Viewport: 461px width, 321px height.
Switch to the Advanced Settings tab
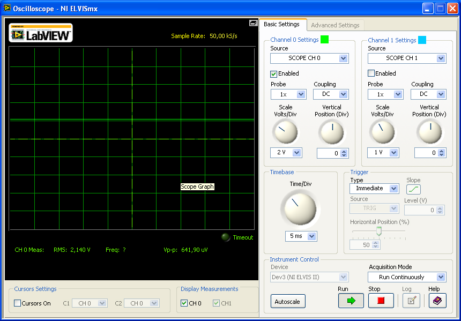(x=335, y=25)
